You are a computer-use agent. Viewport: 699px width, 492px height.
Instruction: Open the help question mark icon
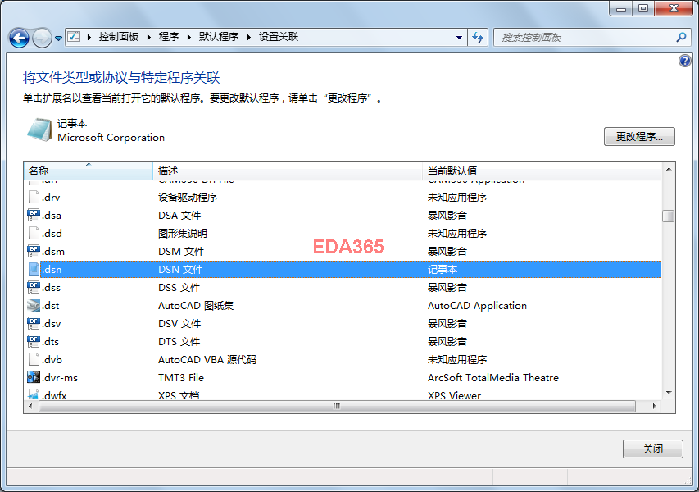685,60
